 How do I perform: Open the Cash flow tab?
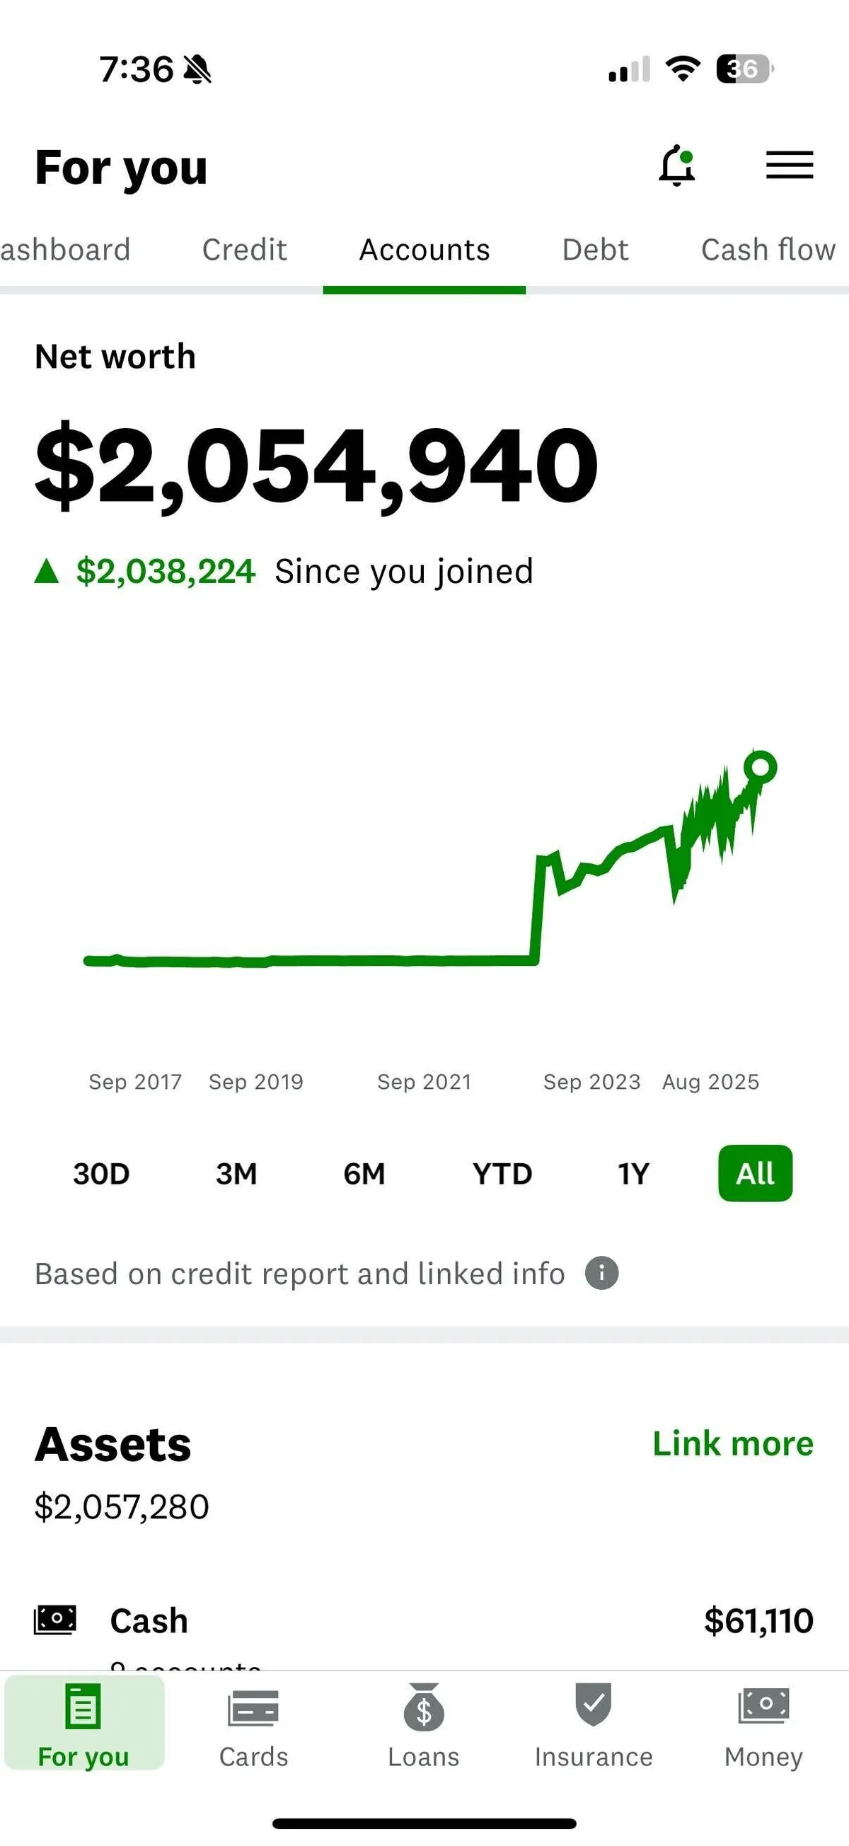[x=768, y=250]
